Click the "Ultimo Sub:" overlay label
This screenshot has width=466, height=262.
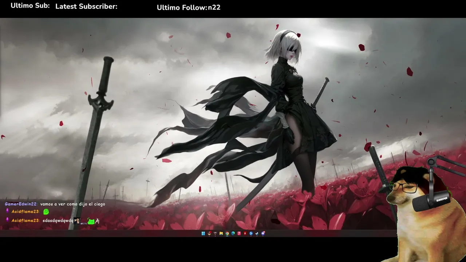pos(30,5)
